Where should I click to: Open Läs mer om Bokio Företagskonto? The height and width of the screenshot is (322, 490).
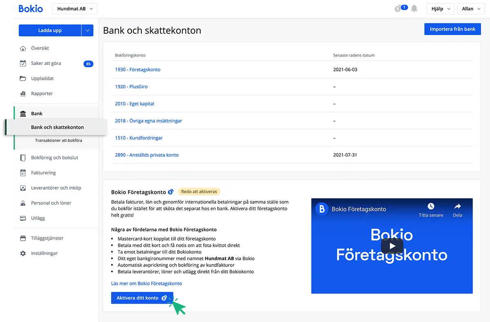146,283
